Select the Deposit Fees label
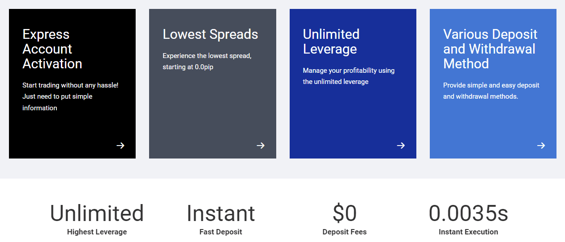This screenshot has width=565, height=242. [x=344, y=232]
